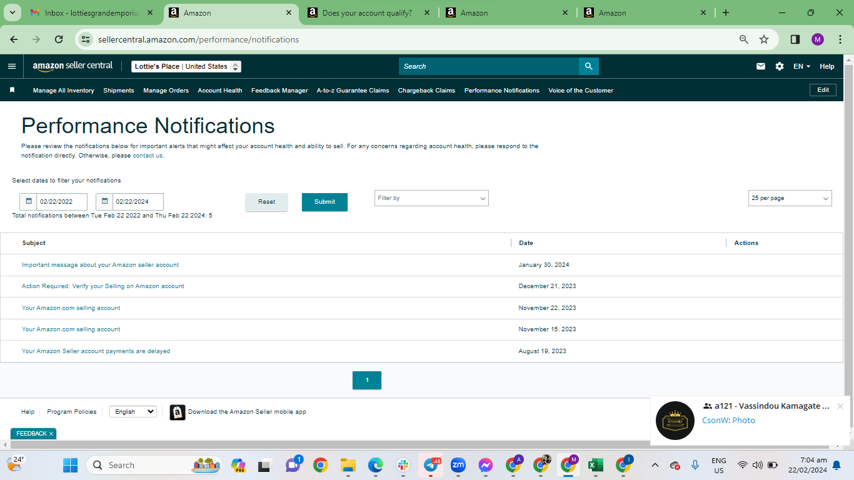Go back using the browser back arrow
The width and height of the screenshot is (854, 480).
(14, 39)
